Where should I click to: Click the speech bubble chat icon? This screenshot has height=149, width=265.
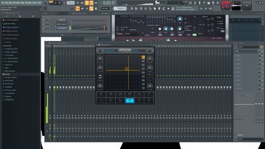[x=218, y=3]
